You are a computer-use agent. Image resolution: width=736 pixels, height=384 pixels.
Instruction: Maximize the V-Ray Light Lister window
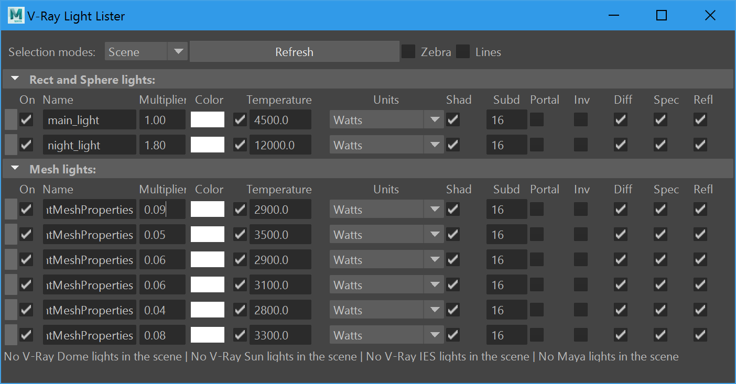(x=662, y=16)
